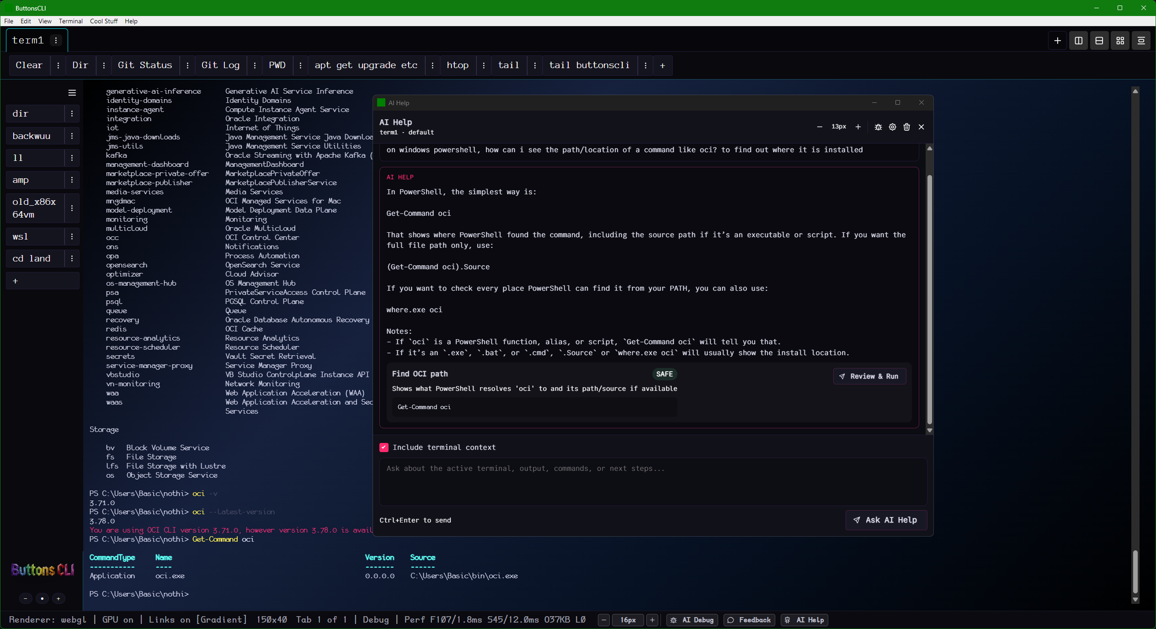Run the Git Status button
Image resolution: width=1156 pixels, height=629 pixels.
(145, 65)
